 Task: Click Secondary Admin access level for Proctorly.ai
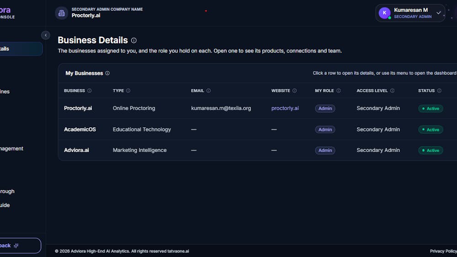click(378, 108)
